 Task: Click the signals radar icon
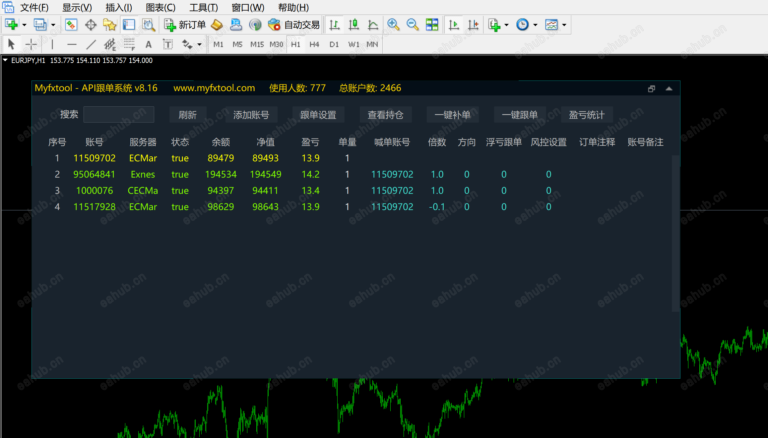pos(255,25)
